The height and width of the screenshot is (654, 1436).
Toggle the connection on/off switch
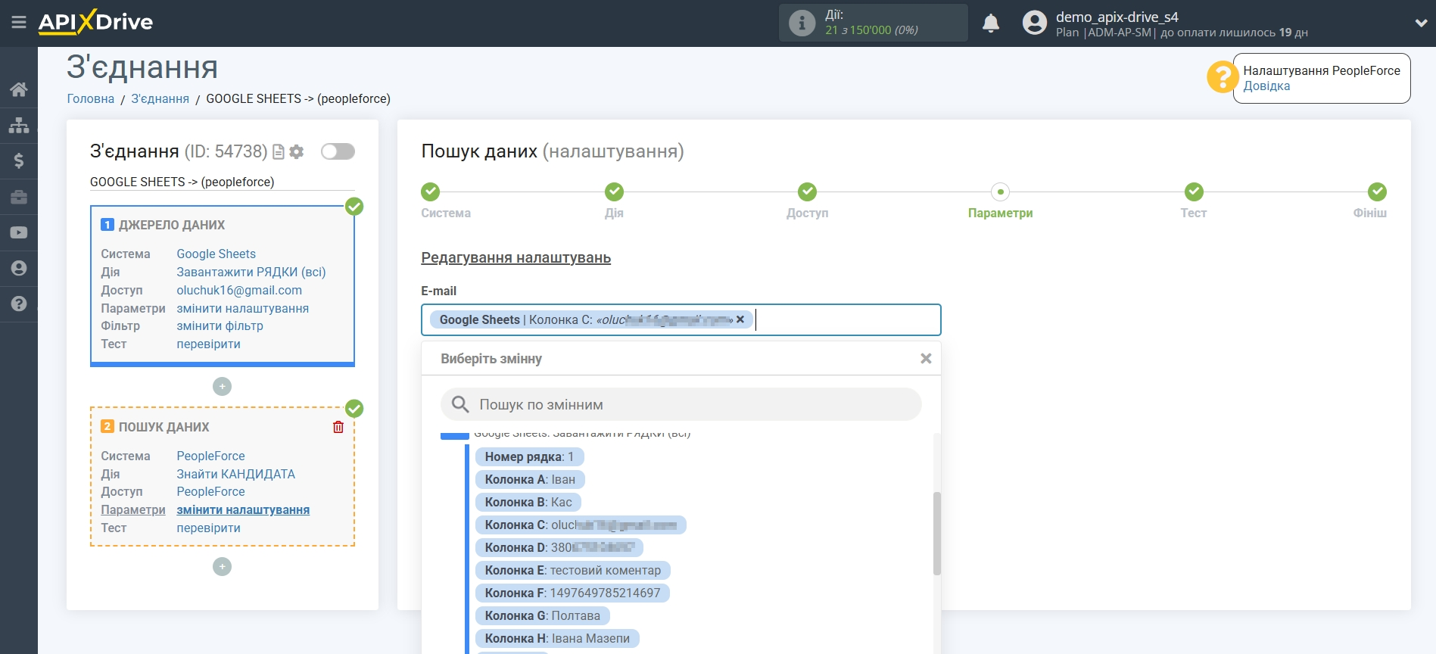tap(338, 151)
